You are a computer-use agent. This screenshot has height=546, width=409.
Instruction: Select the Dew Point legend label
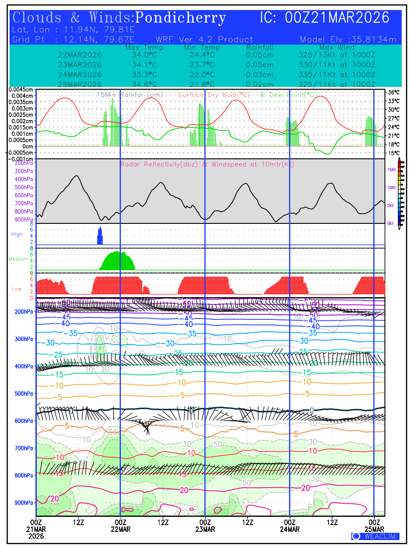(289, 95)
